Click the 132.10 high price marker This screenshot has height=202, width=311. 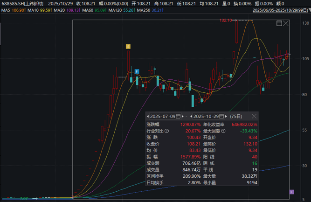tap(226, 20)
